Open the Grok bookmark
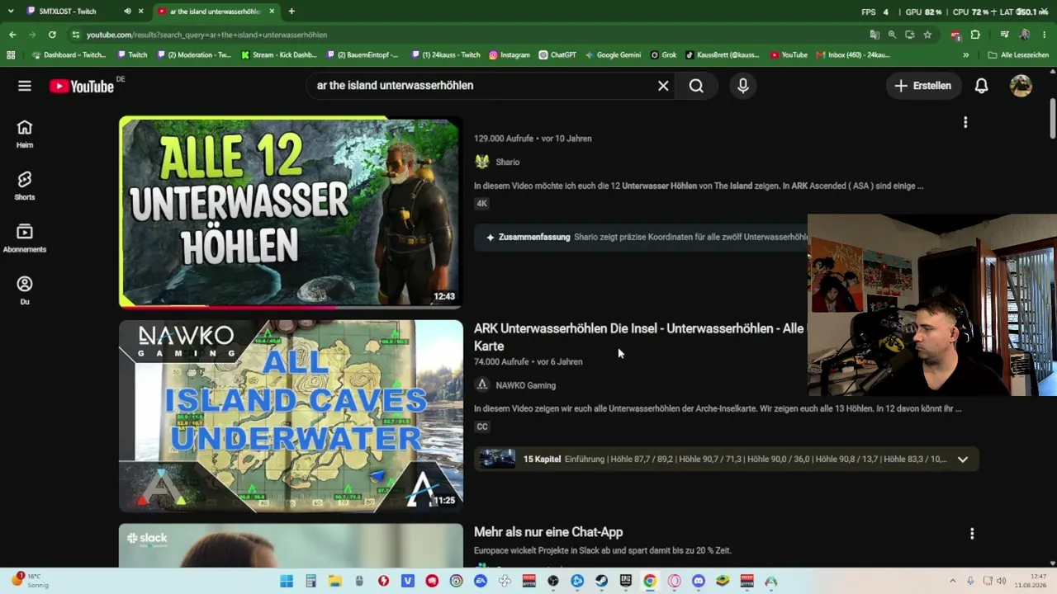The width and height of the screenshot is (1057, 594). pos(663,55)
